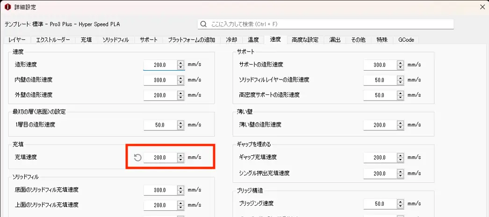Screen dimensions: 489x217
Task: Close the 詳細設定 dialog window
Action: [x=482, y=7]
